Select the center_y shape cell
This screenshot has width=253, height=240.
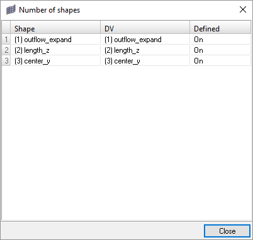click(x=55, y=61)
